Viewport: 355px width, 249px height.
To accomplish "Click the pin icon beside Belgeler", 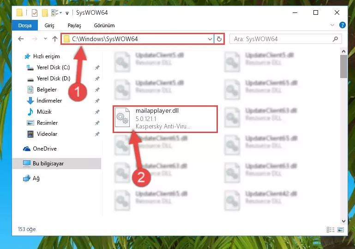I will tap(97, 90).
